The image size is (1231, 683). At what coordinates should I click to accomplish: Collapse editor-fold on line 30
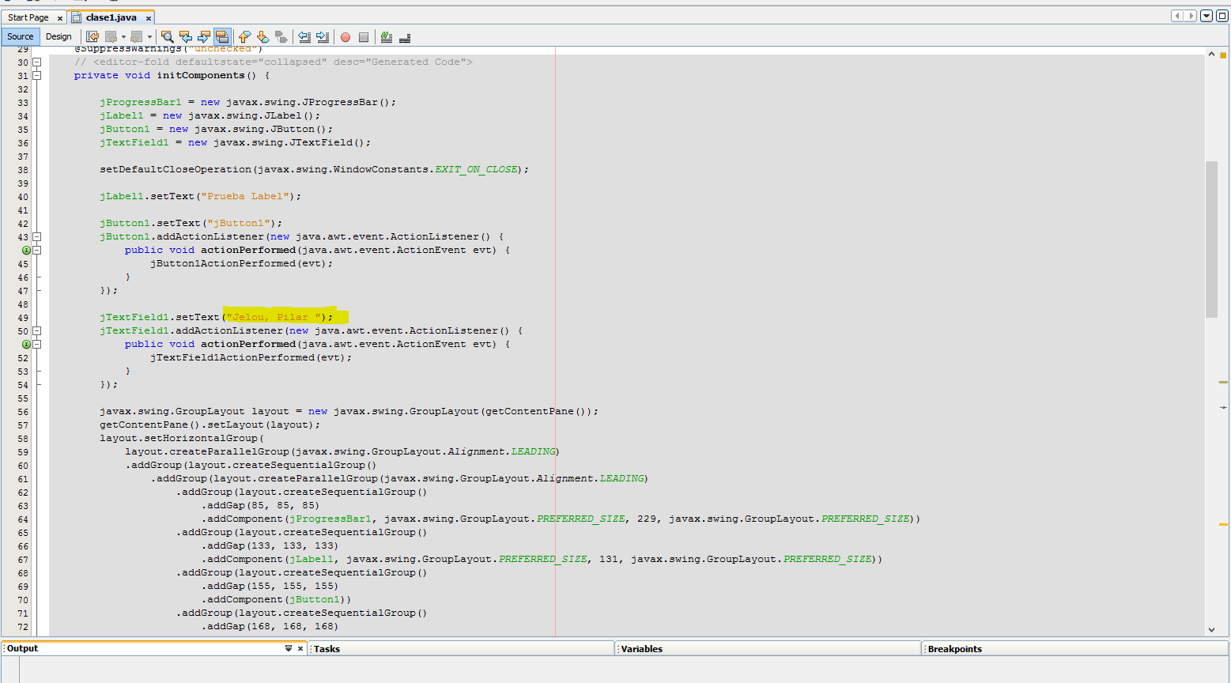tap(36, 62)
